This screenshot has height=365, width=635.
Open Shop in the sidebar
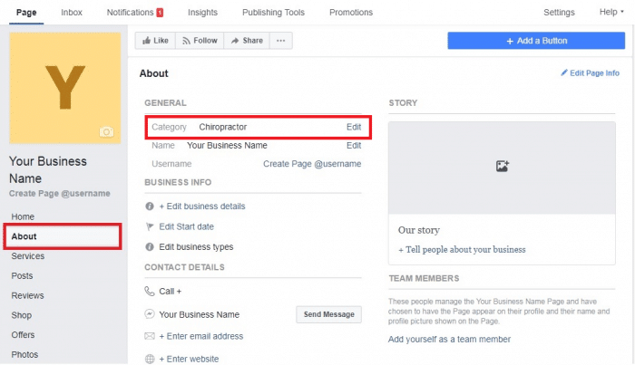(22, 315)
